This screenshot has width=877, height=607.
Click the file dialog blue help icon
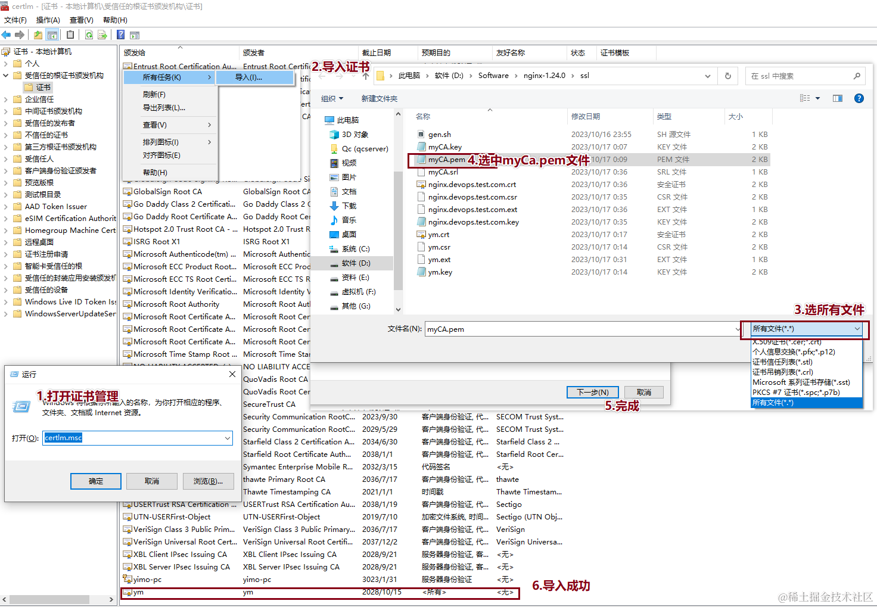tap(859, 98)
